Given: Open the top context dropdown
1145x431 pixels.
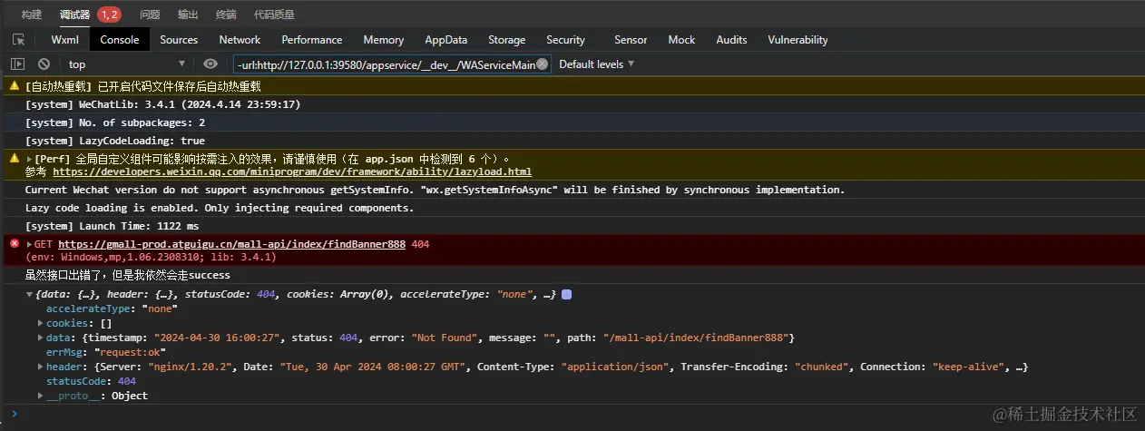Looking at the screenshot, I should pos(126,64).
